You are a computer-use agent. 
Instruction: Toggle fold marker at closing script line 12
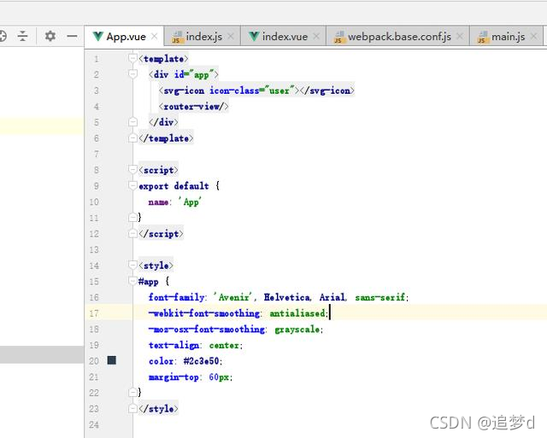point(132,233)
